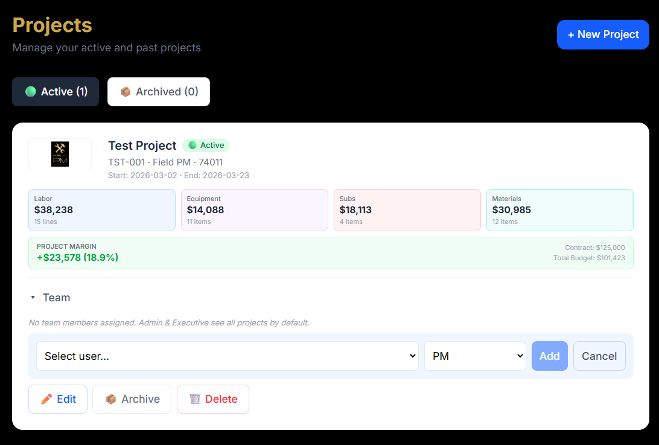This screenshot has width=659, height=445.
Task: Open the PM role dropdown
Action: (x=475, y=356)
